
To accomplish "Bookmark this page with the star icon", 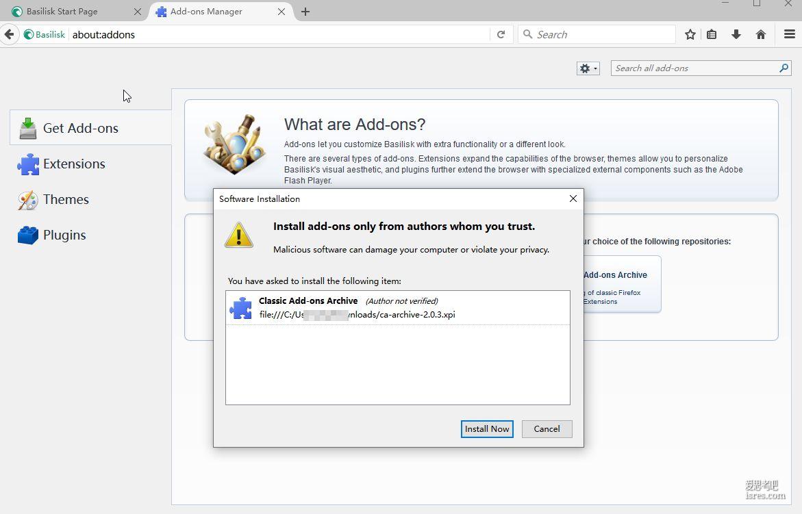I will [690, 34].
